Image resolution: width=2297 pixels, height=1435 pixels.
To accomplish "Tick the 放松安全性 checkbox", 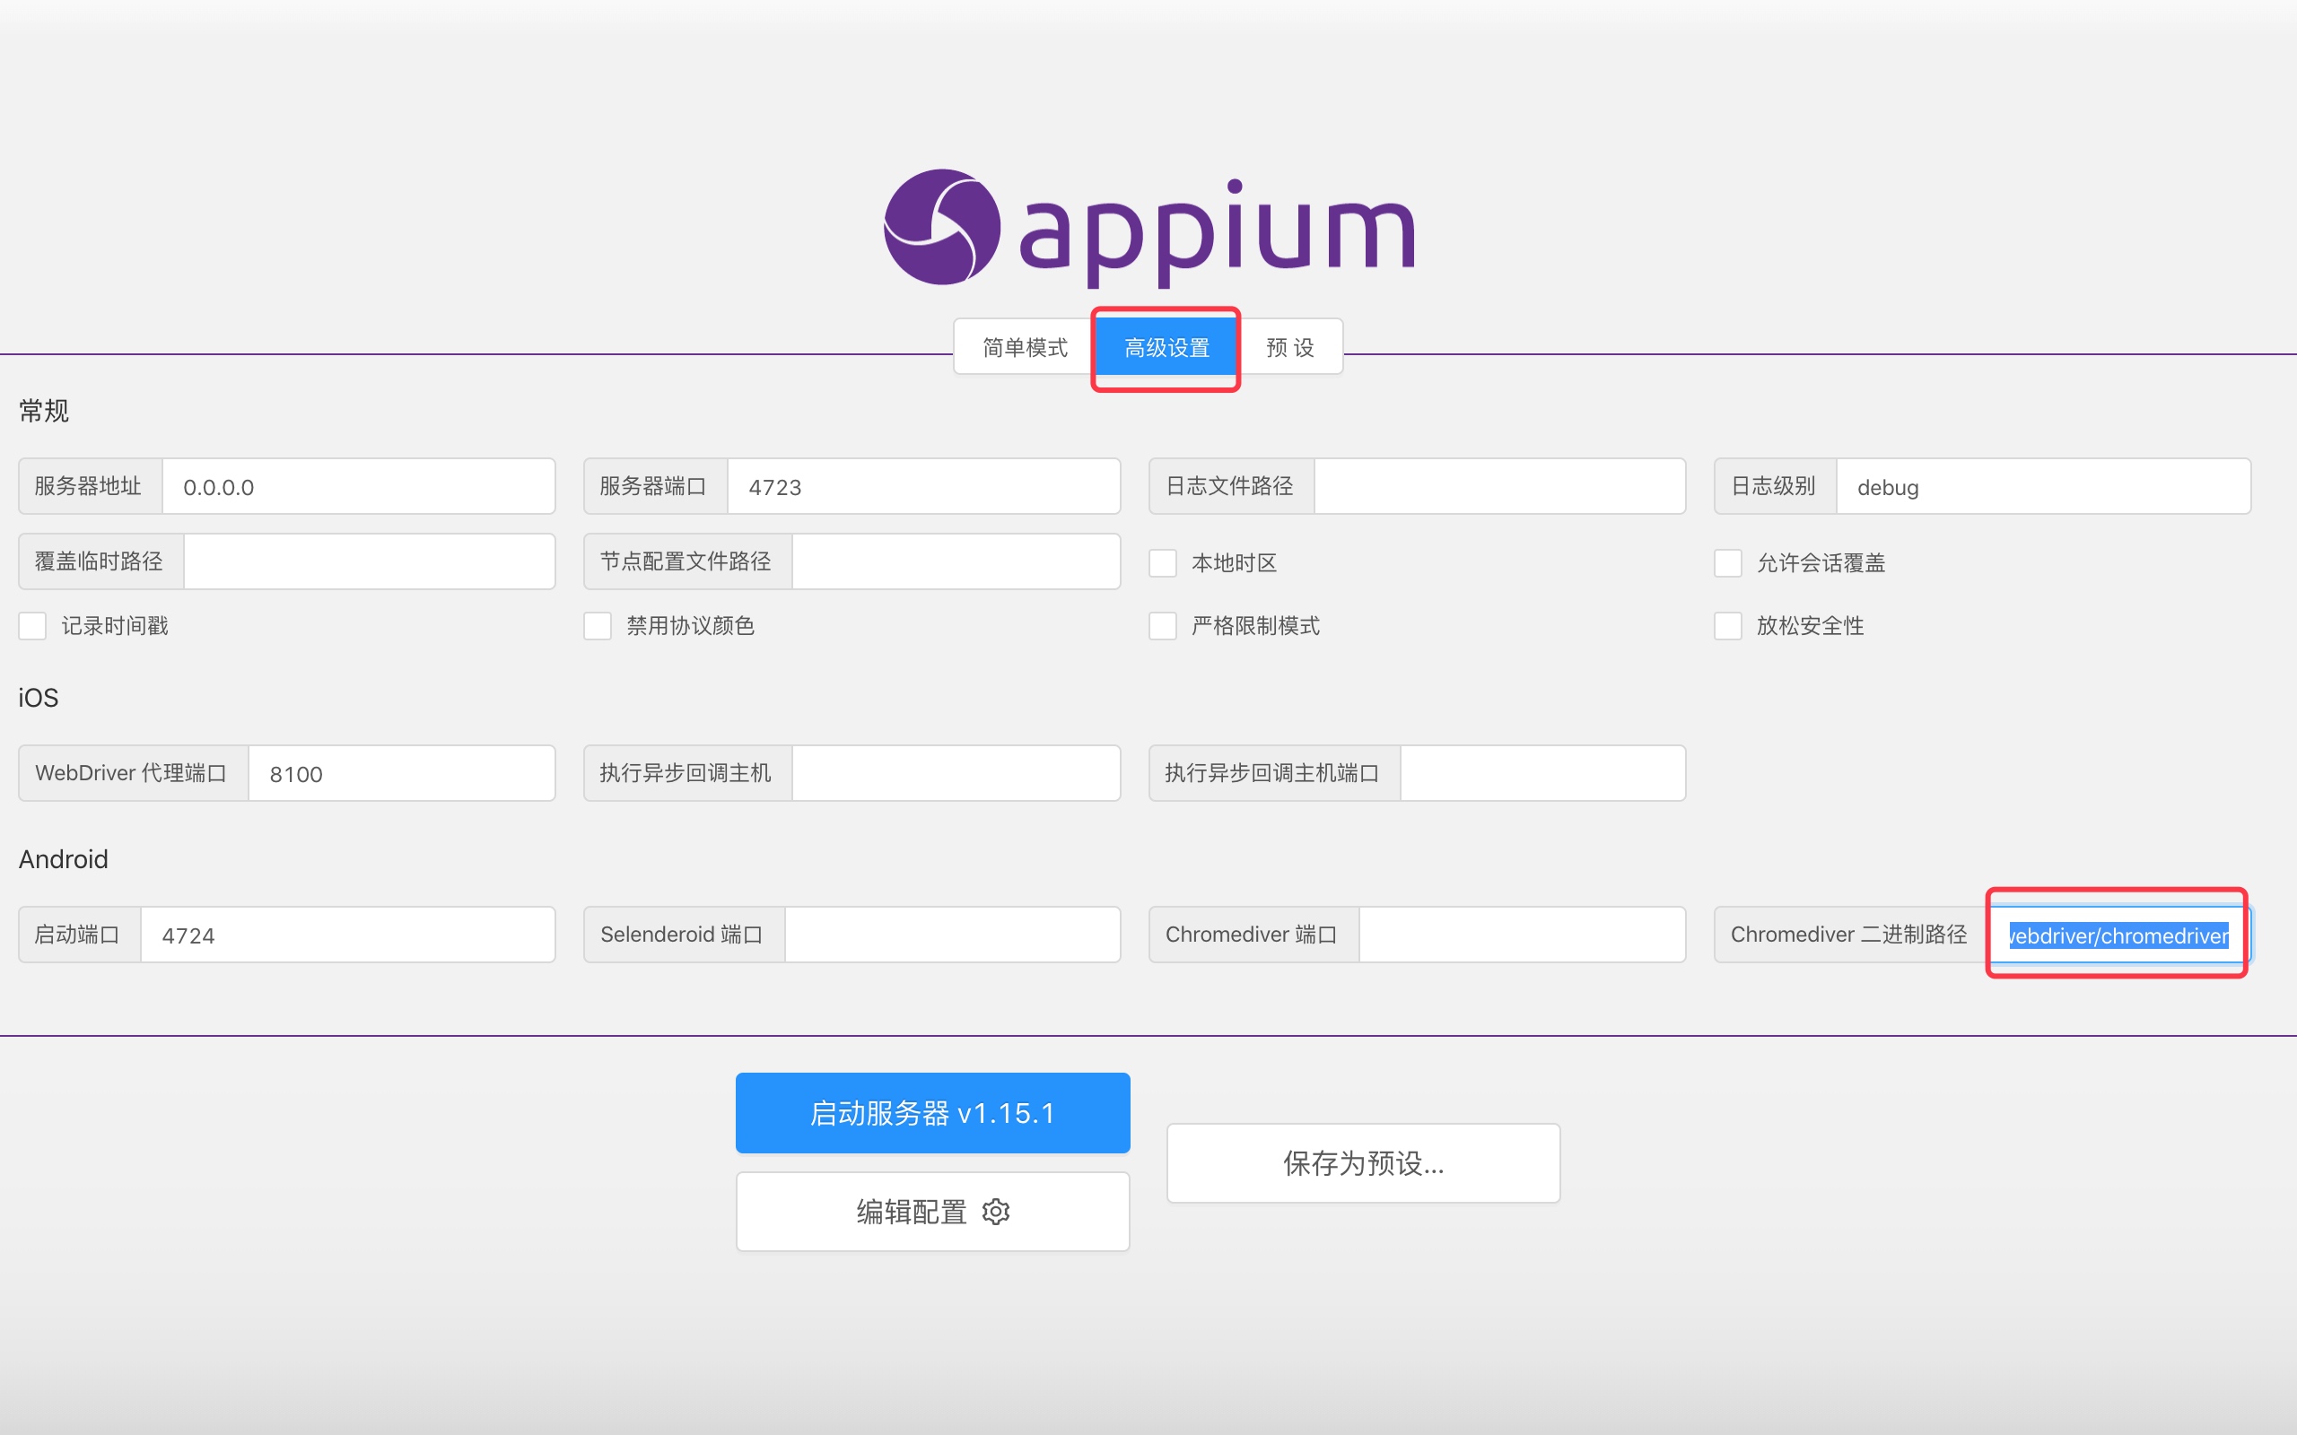I will point(1727,626).
